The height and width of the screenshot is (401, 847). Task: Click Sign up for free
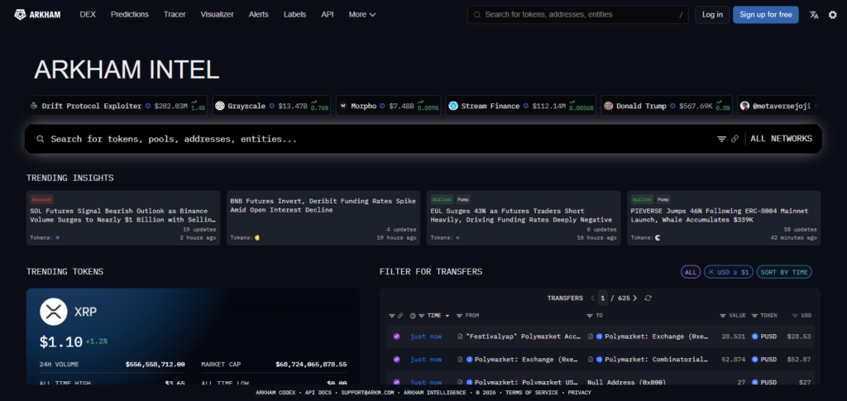(x=765, y=15)
